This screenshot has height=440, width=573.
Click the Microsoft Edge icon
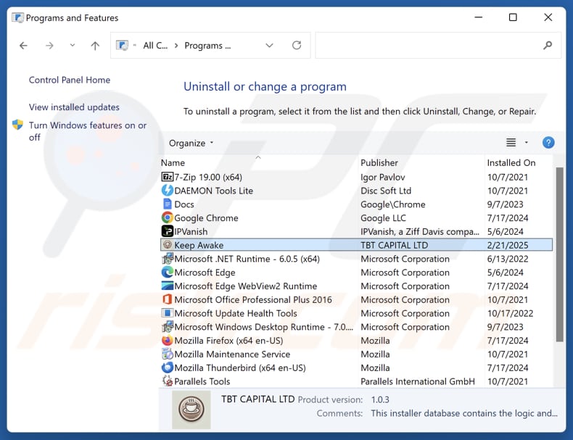(x=167, y=273)
